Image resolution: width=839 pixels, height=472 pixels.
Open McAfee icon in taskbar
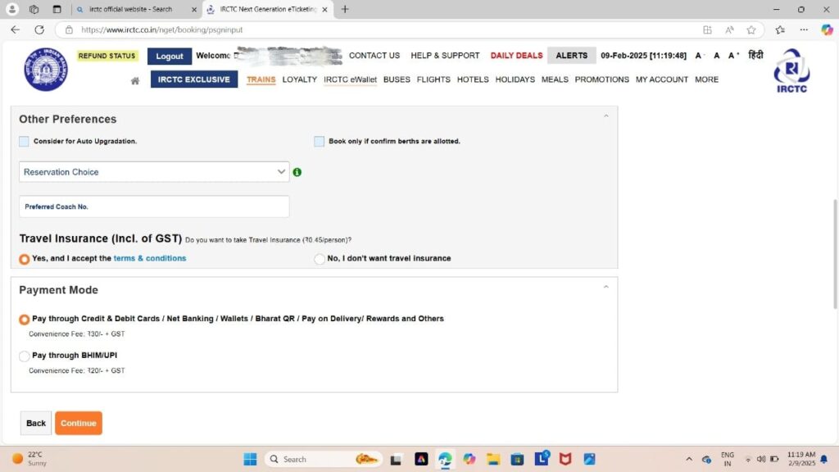(565, 459)
